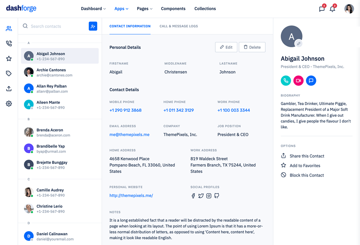Edit the profile avatar pencil icon

tap(298, 44)
